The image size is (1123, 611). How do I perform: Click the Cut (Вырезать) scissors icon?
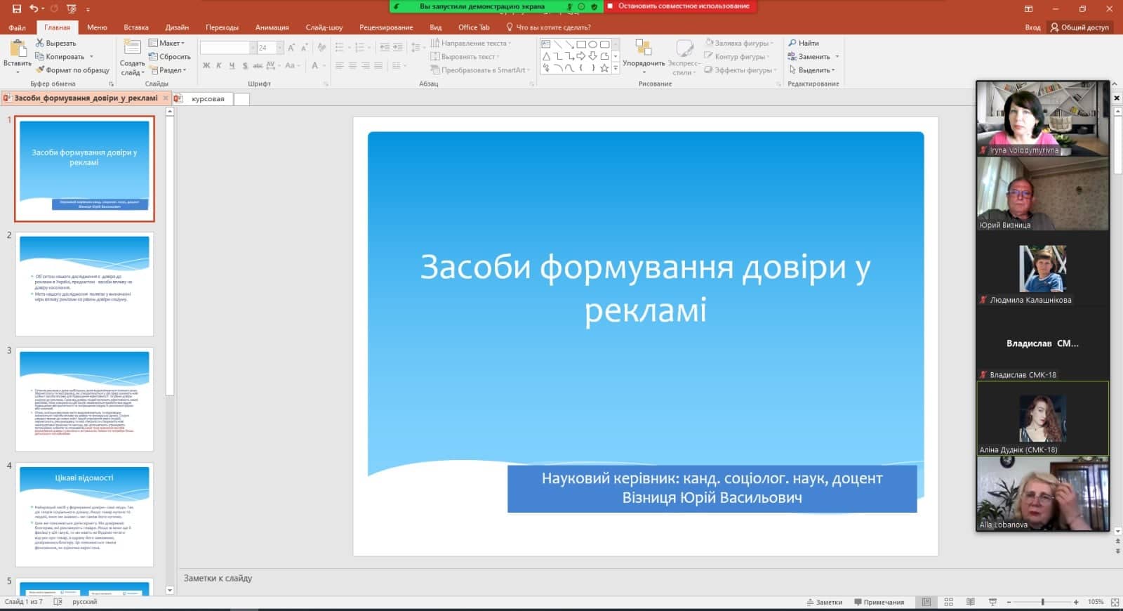[x=40, y=43]
